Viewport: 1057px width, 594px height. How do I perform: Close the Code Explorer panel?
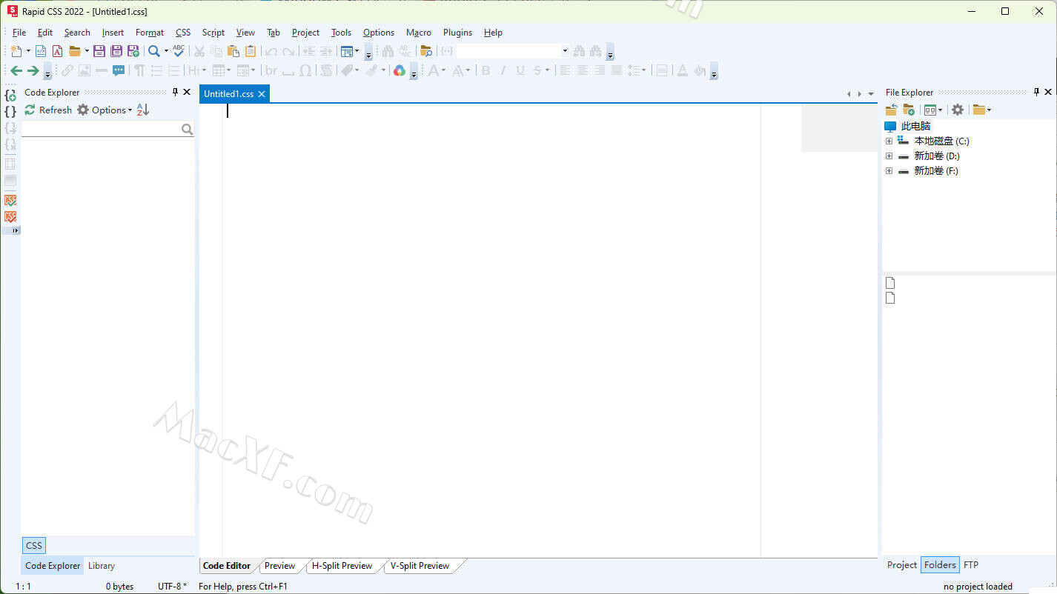[x=187, y=92]
